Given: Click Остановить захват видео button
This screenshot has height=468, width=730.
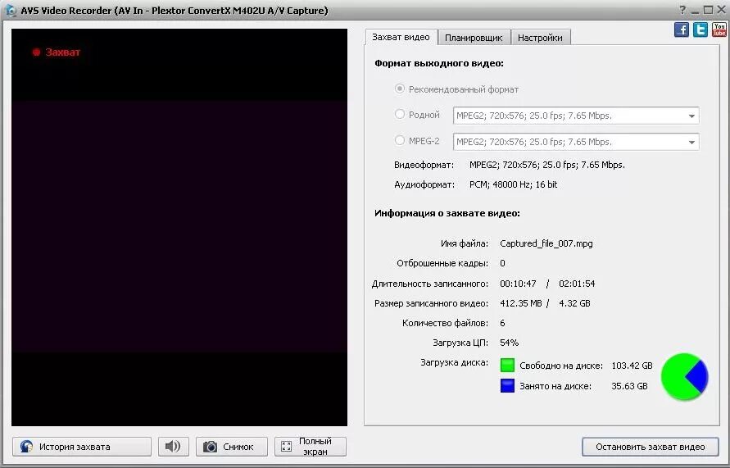Looking at the screenshot, I should (x=650, y=447).
